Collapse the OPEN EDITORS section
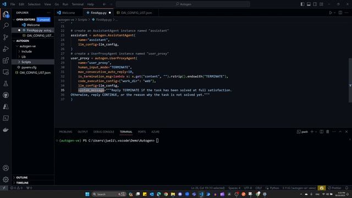Viewport: 352px width, 198px height. (x=14, y=20)
